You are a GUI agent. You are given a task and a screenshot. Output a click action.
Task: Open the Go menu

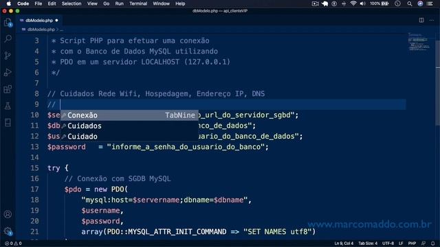point(106,3)
